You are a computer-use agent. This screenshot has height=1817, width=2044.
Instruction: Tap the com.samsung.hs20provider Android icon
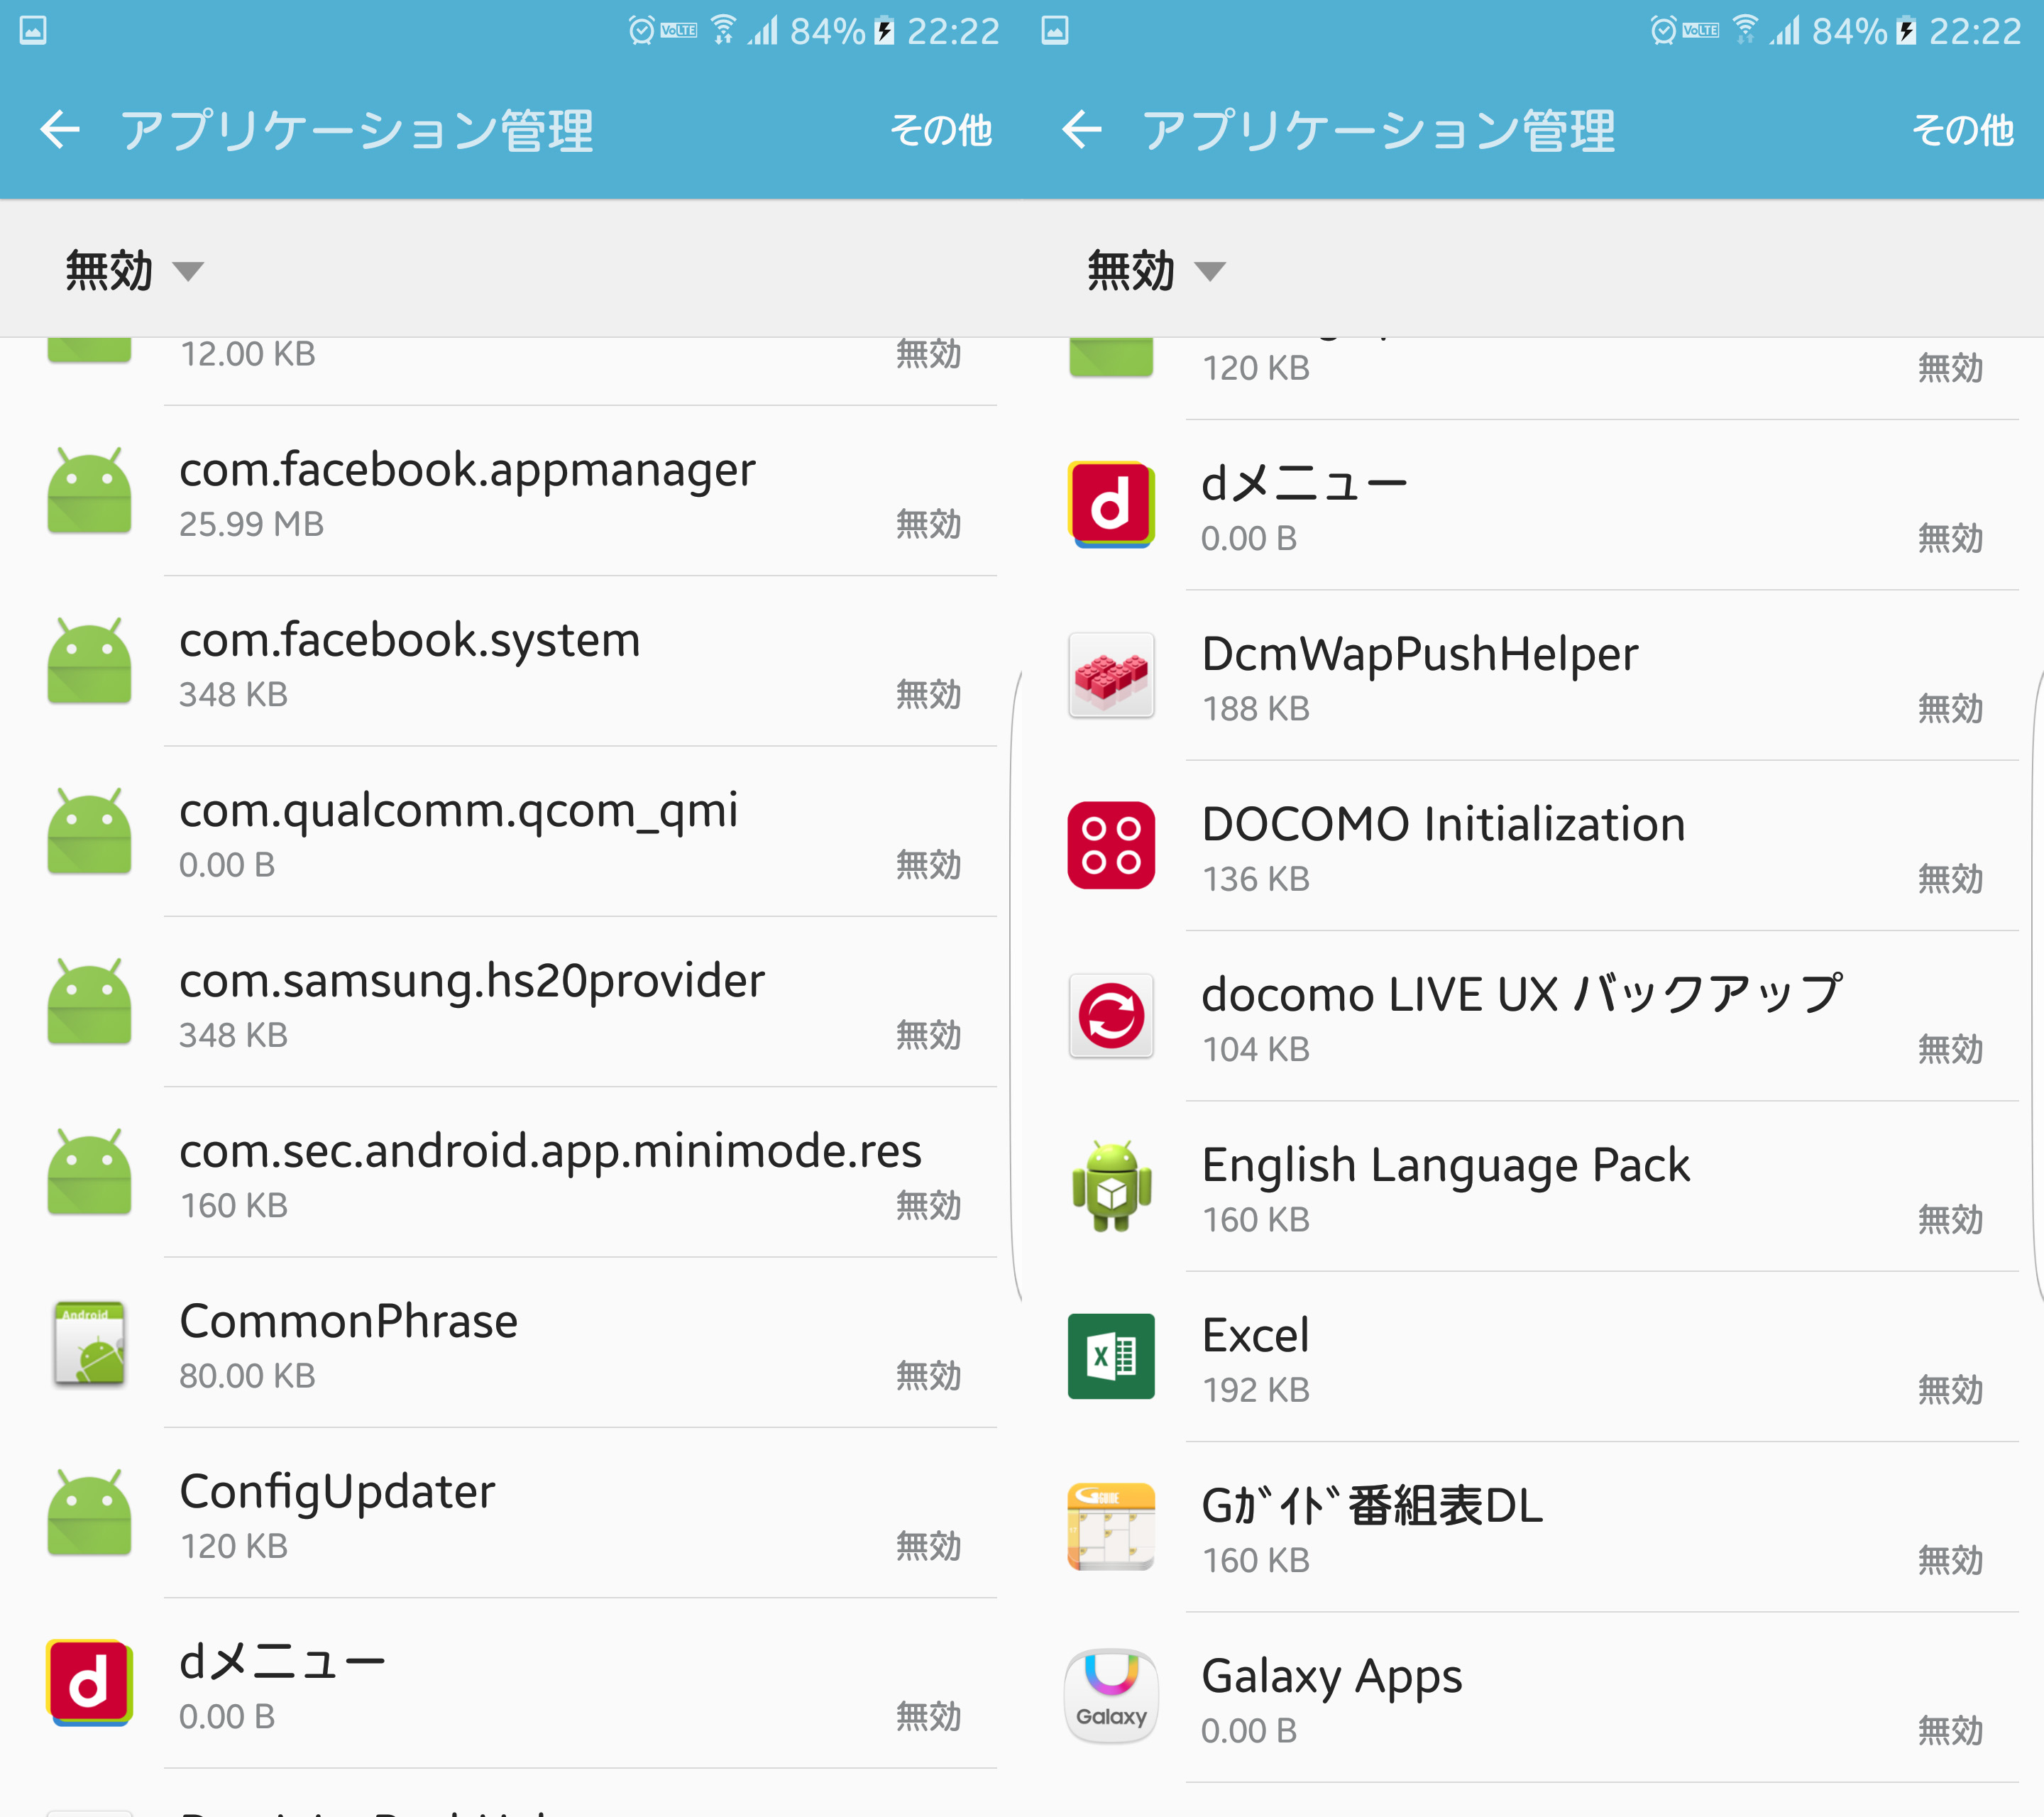tap(89, 1001)
